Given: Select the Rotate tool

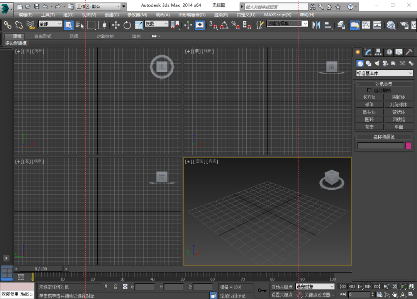Looking at the screenshot, I should (127, 25).
